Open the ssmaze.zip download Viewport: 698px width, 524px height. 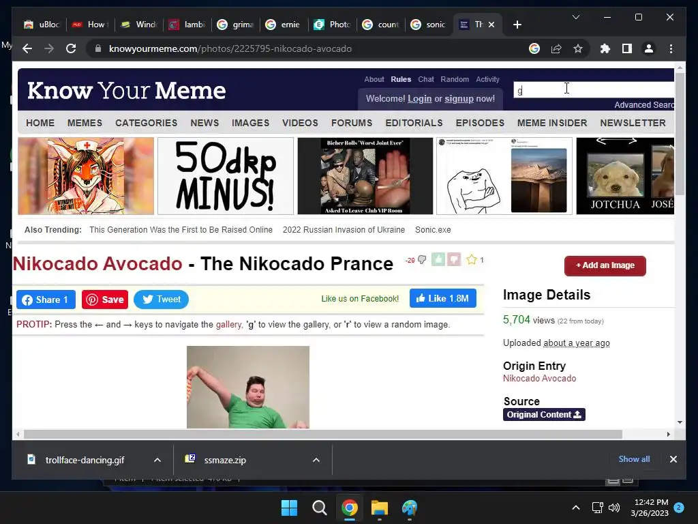(x=224, y=460)
